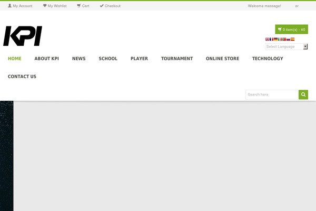Go to the Checkout link

110,6
